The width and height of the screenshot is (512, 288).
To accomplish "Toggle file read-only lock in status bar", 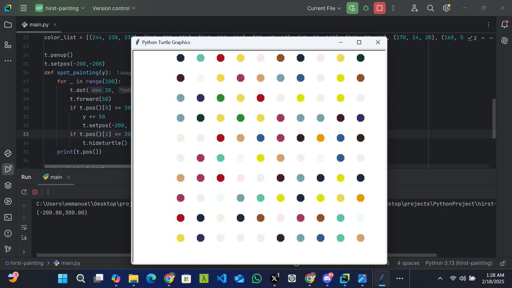I will click(503, 263).
